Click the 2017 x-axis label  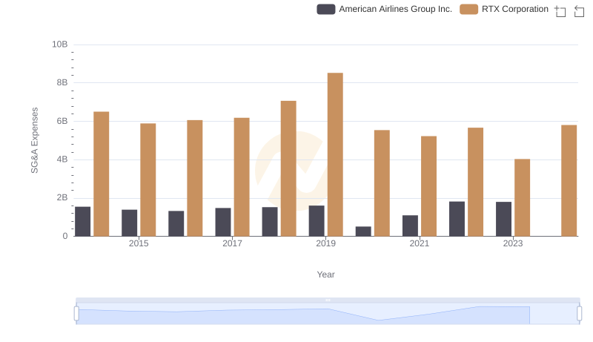coord(232,243)
